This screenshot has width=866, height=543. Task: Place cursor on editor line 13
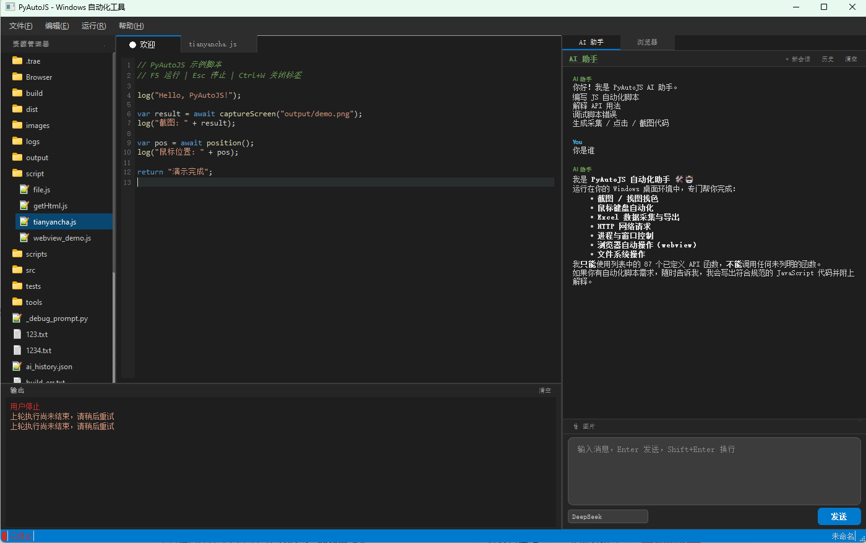pos(345,182)
